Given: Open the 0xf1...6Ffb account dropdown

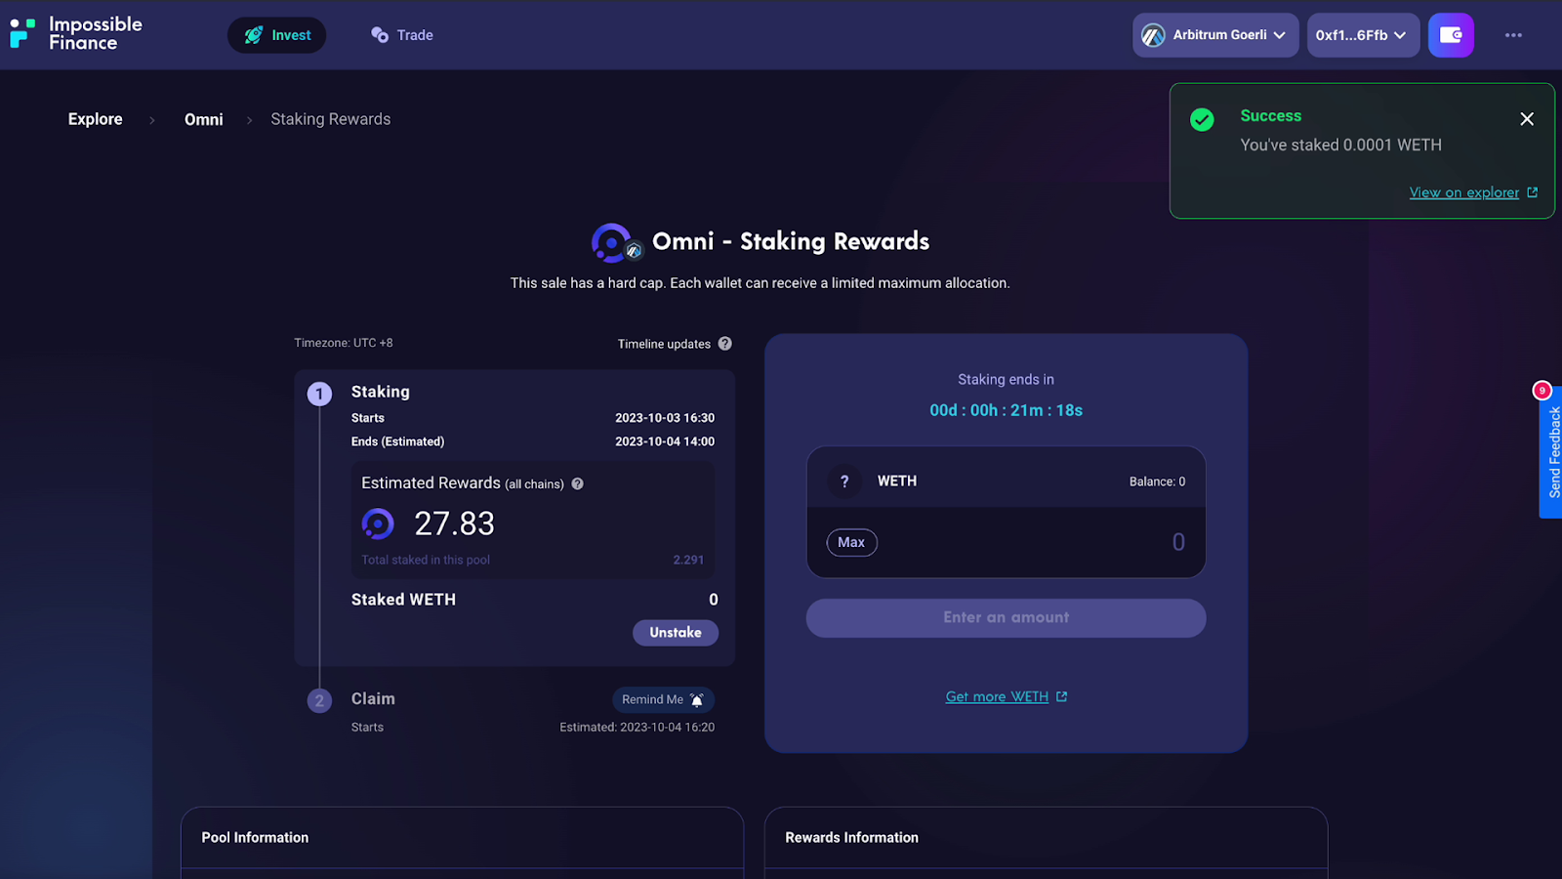Looking at the screenshot, I should pyautogui.click(x=1363, y=35).
